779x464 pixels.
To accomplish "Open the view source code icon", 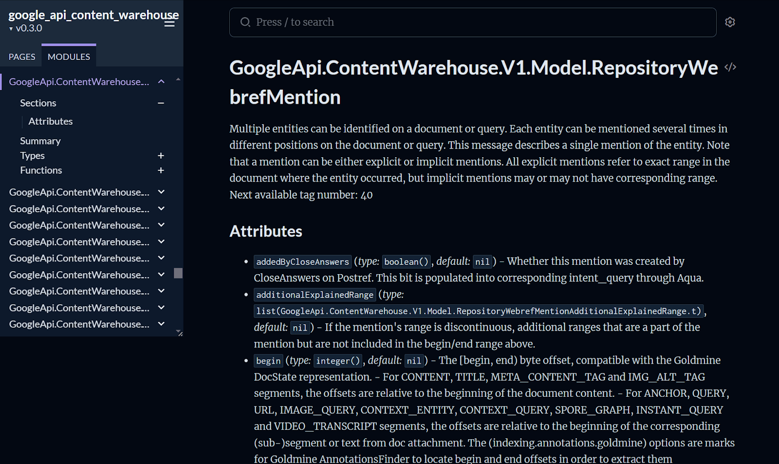I will 730,67.
